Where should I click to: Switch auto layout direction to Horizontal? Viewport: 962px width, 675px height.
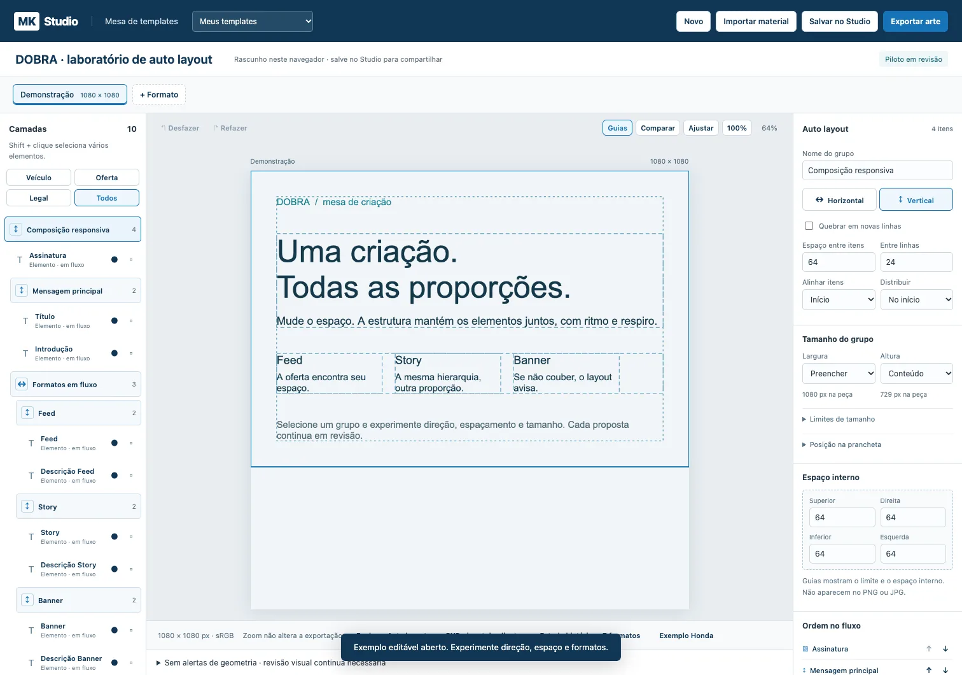click(839, 200)
